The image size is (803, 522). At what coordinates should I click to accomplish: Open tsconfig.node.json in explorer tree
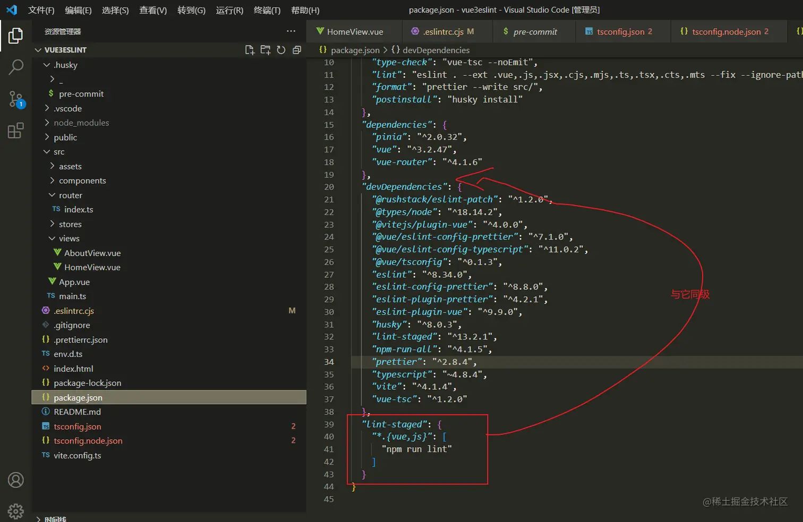coord(169,441)
